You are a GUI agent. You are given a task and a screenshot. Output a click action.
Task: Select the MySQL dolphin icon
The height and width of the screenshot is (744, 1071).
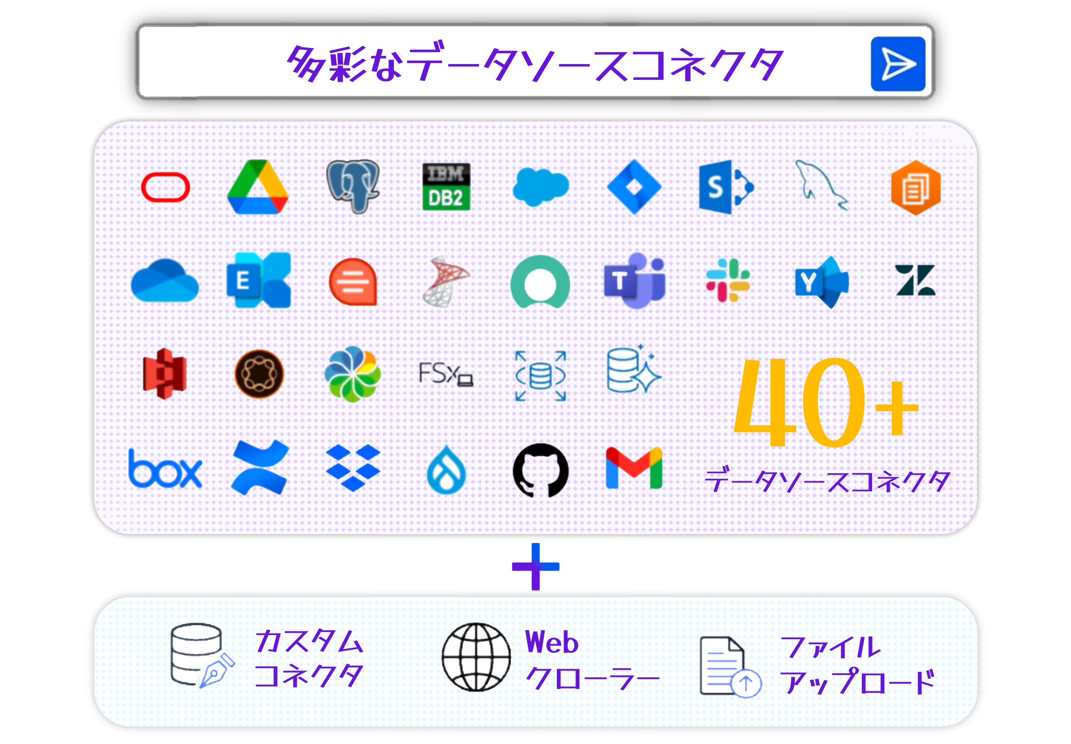(x=821, y=186)
